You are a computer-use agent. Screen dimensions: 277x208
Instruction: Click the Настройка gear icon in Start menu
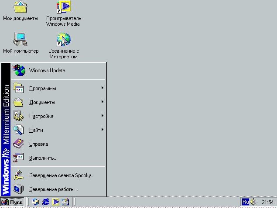(18, 116)
